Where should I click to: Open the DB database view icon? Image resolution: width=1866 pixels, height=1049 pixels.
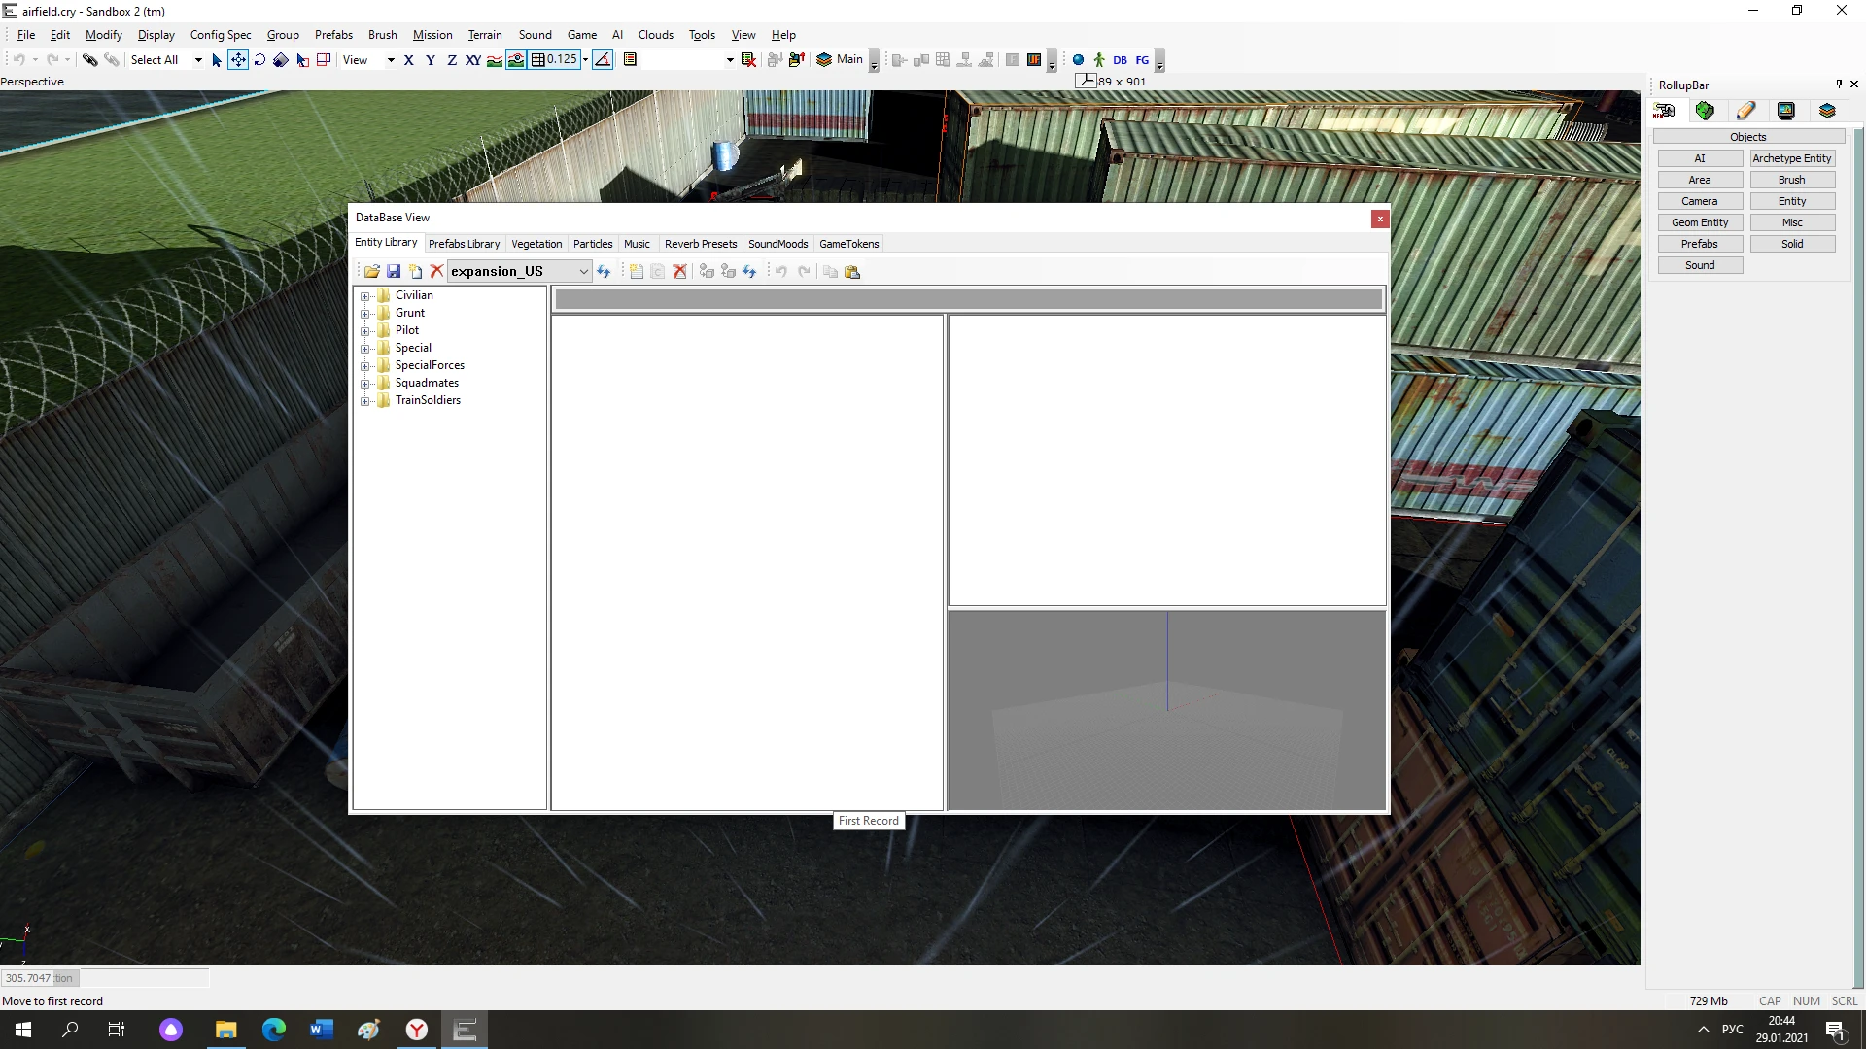1120,60
